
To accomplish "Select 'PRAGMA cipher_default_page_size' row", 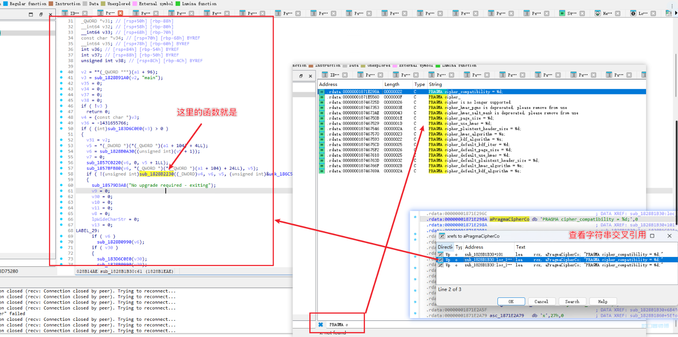I will 482,150.
